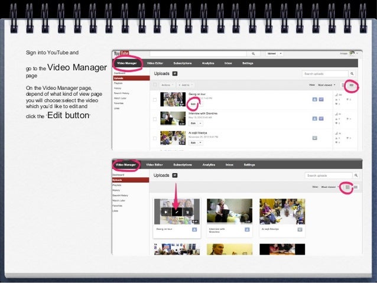
Task: Click the play icon on Georg on tour card
Action: [x=165, y=212]
